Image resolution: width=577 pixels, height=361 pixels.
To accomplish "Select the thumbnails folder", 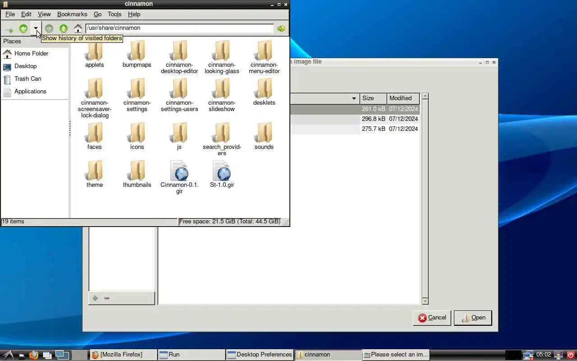I will pos(137,174).
